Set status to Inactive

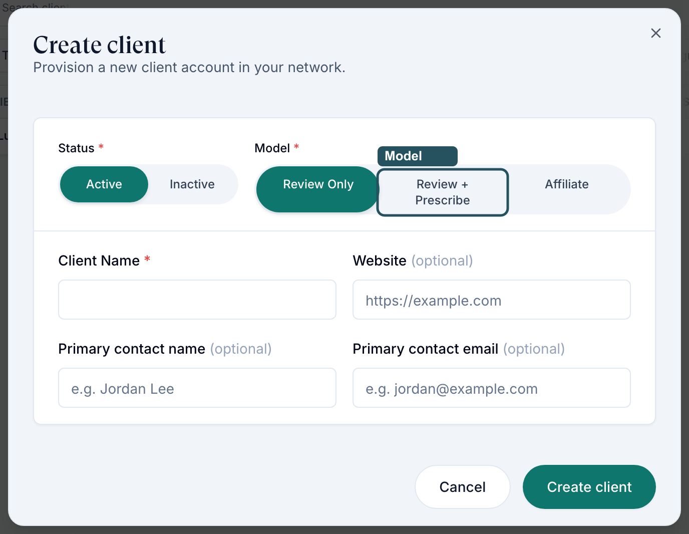192,184
